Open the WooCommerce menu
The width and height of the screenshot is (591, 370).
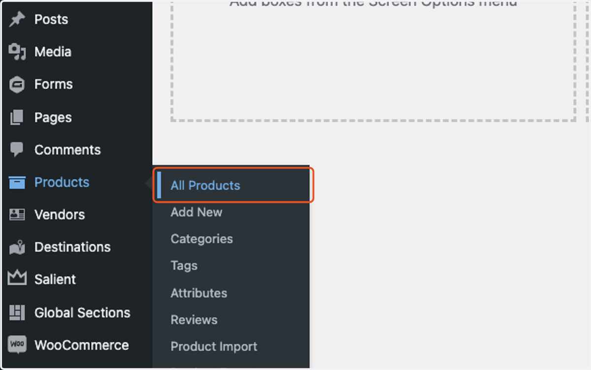click(82, 345)
